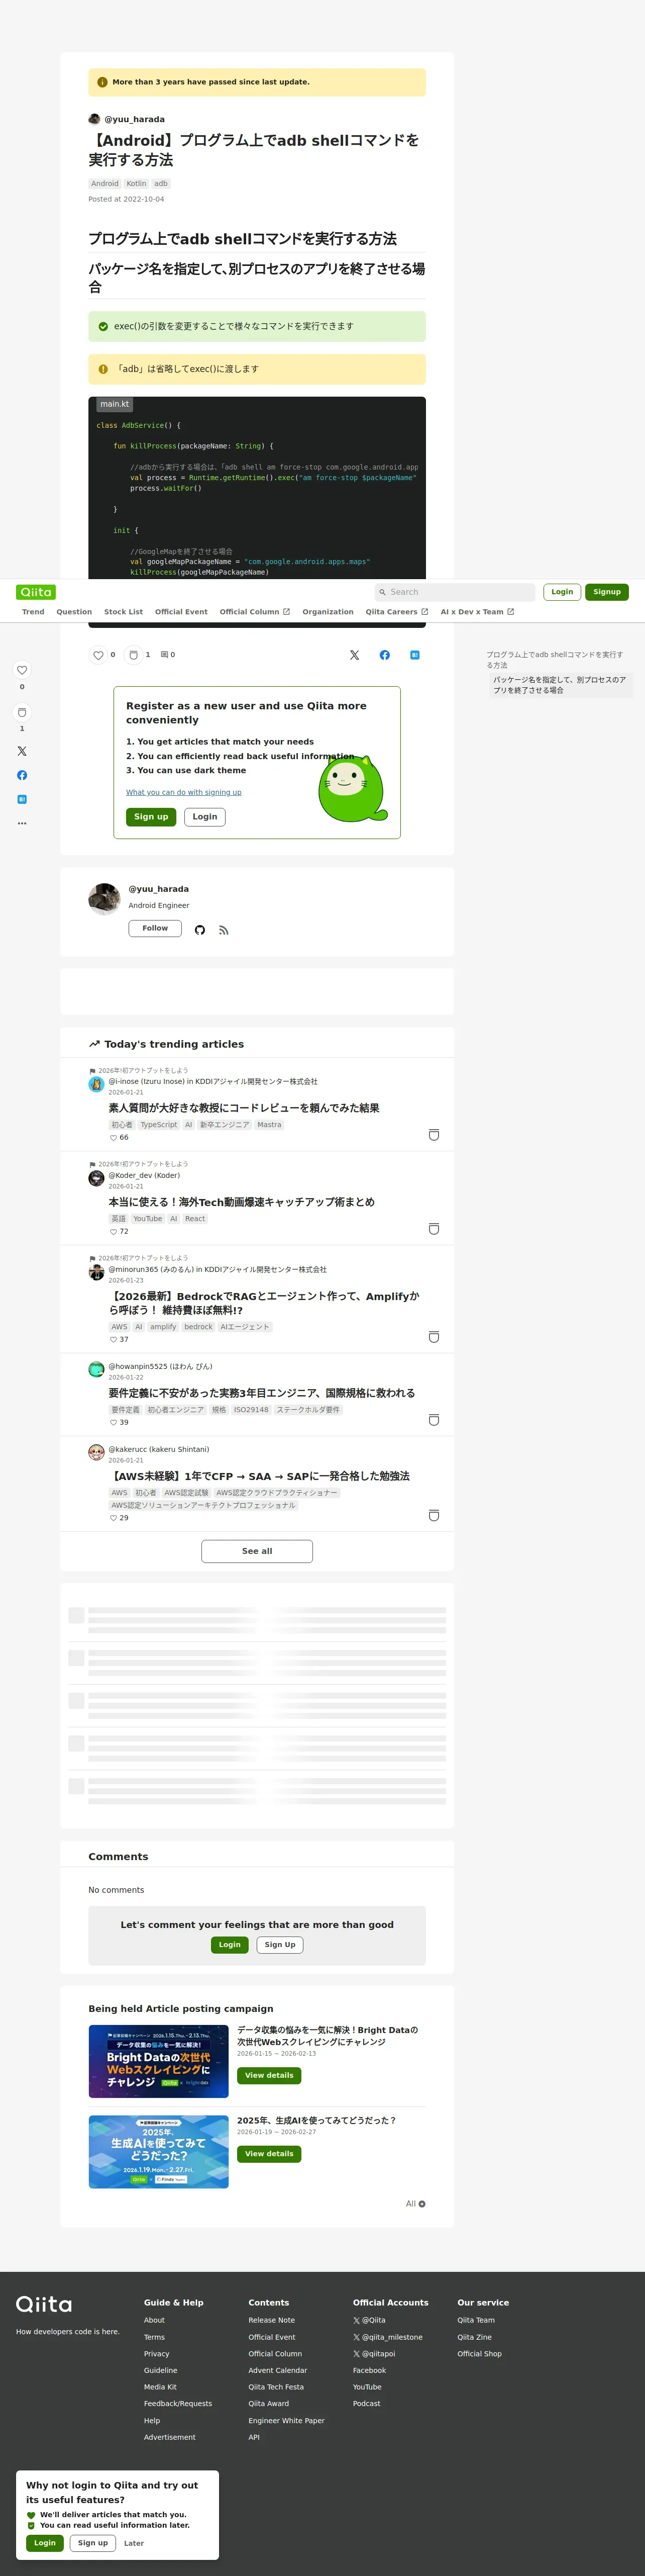Viewport: 645px width, 2576px height.
Task: Open yuu_harada's RSS feed icon
Action: [224, 930]
